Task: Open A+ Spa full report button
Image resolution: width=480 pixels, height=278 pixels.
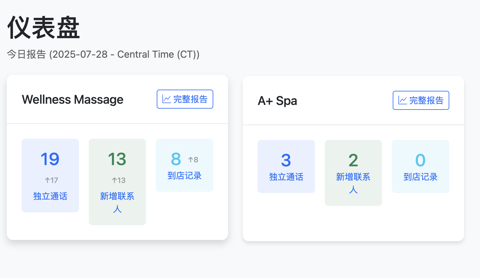Action: tap(421, 100)
